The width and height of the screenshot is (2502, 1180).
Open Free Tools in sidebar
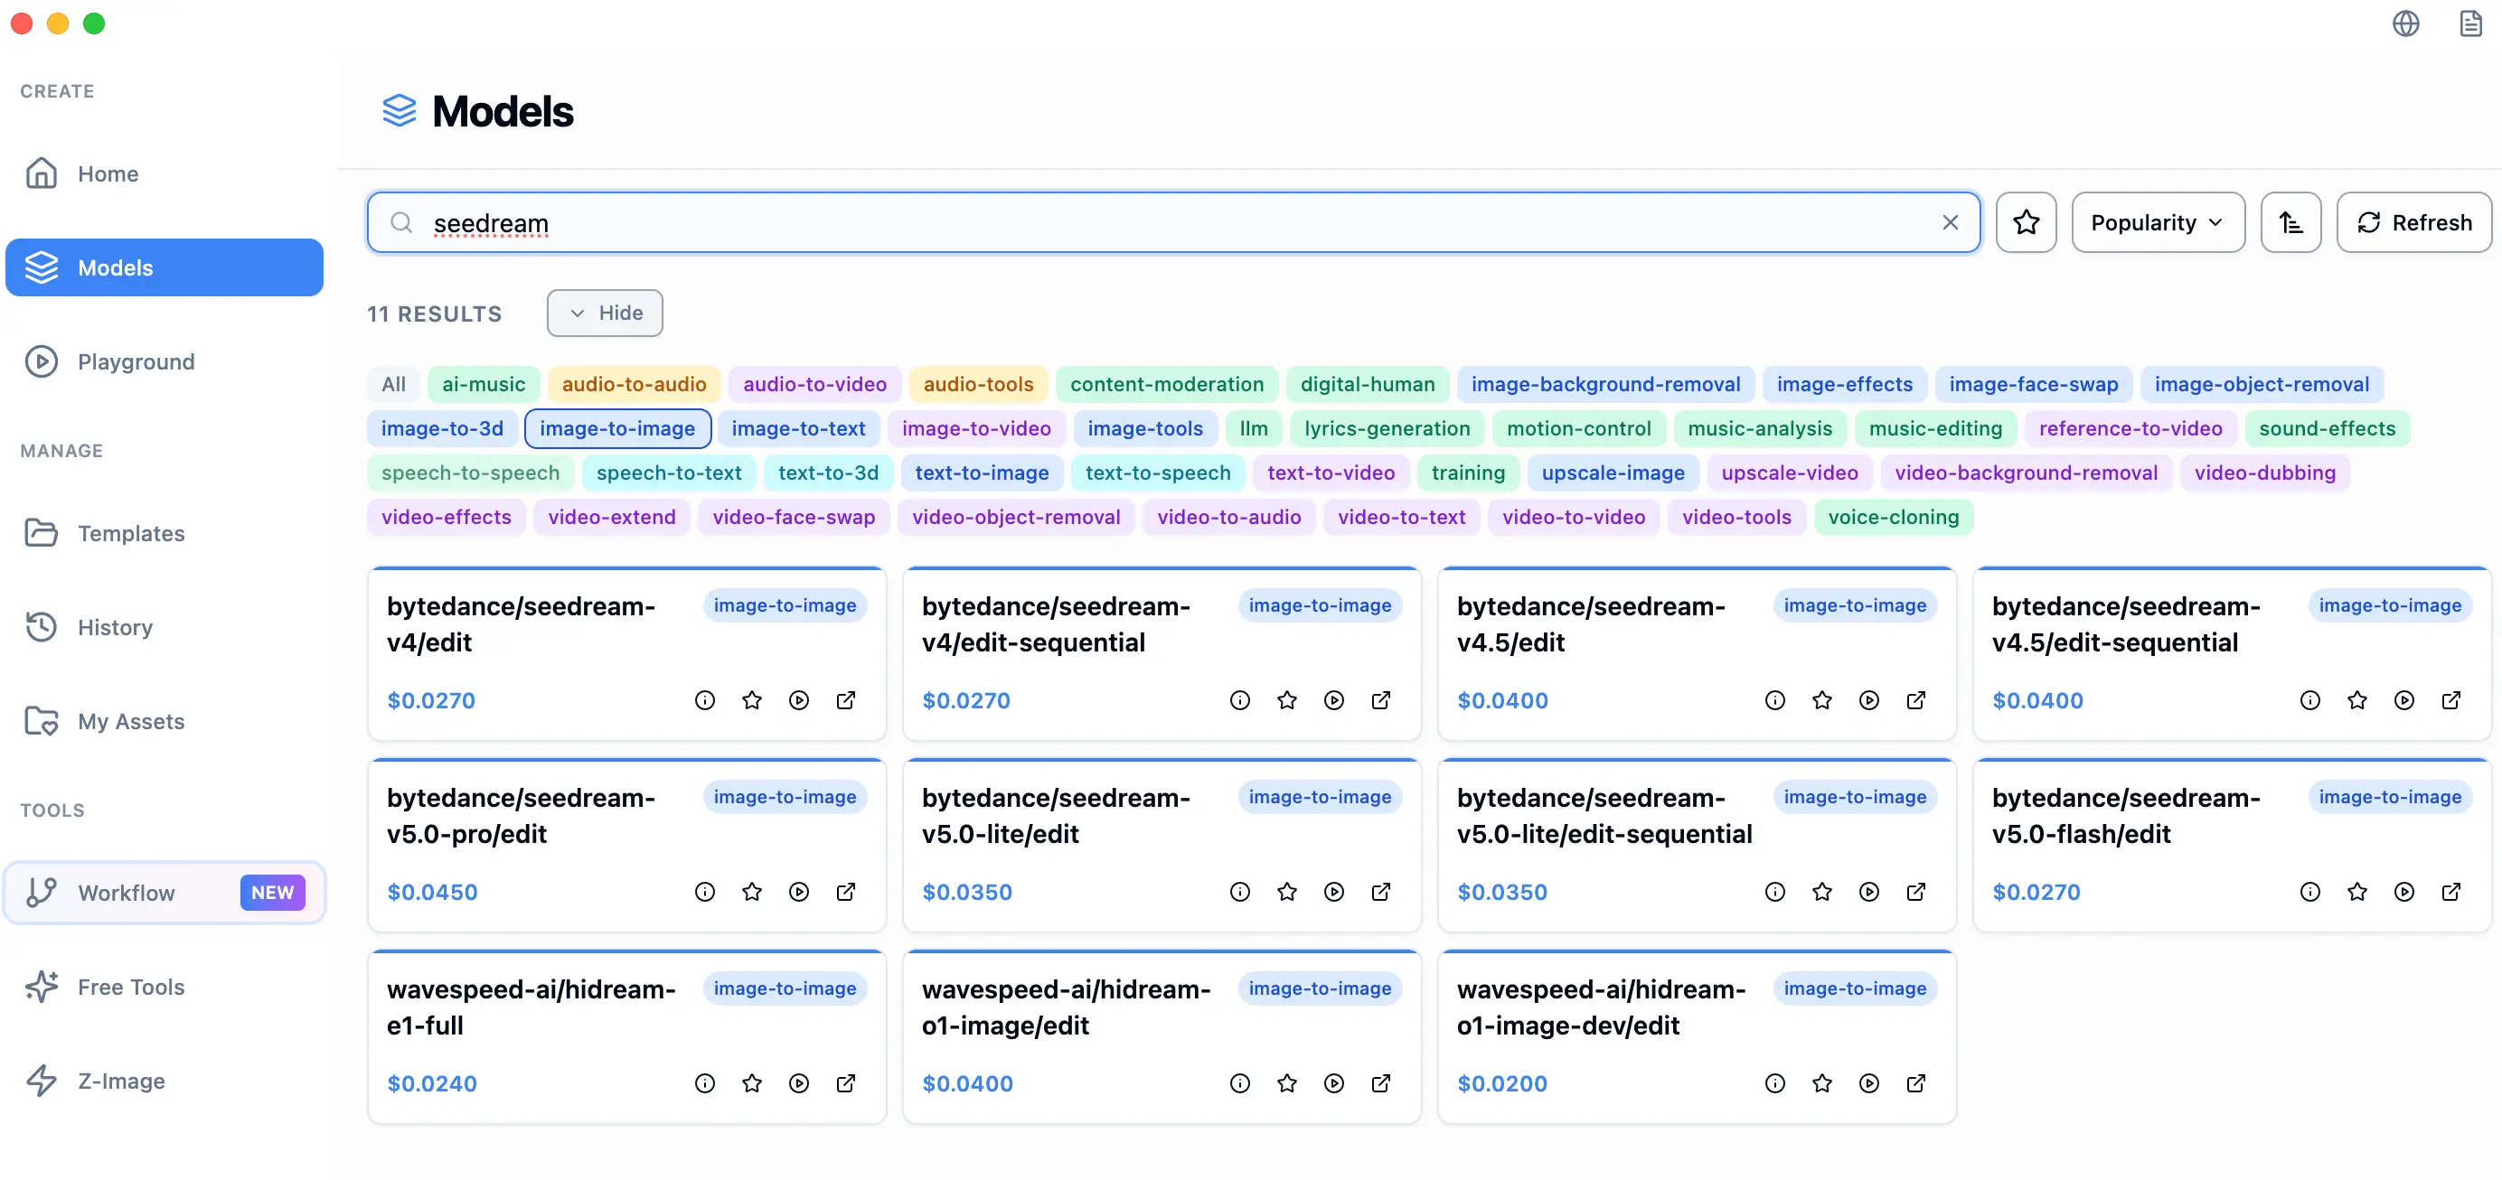point(165,987)
